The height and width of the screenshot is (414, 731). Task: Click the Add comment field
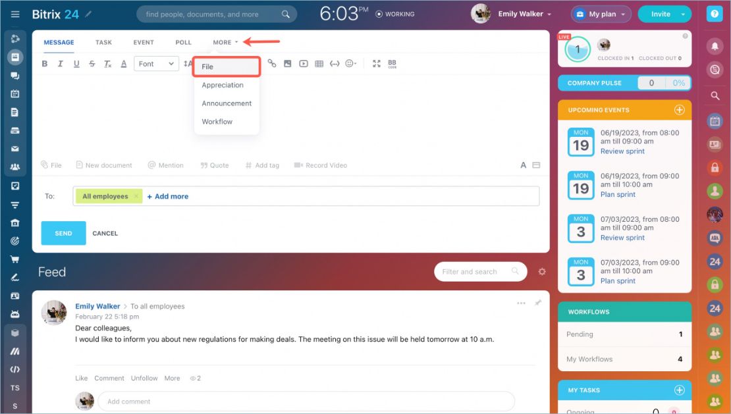pyautogui.click(x=306, y=401)
